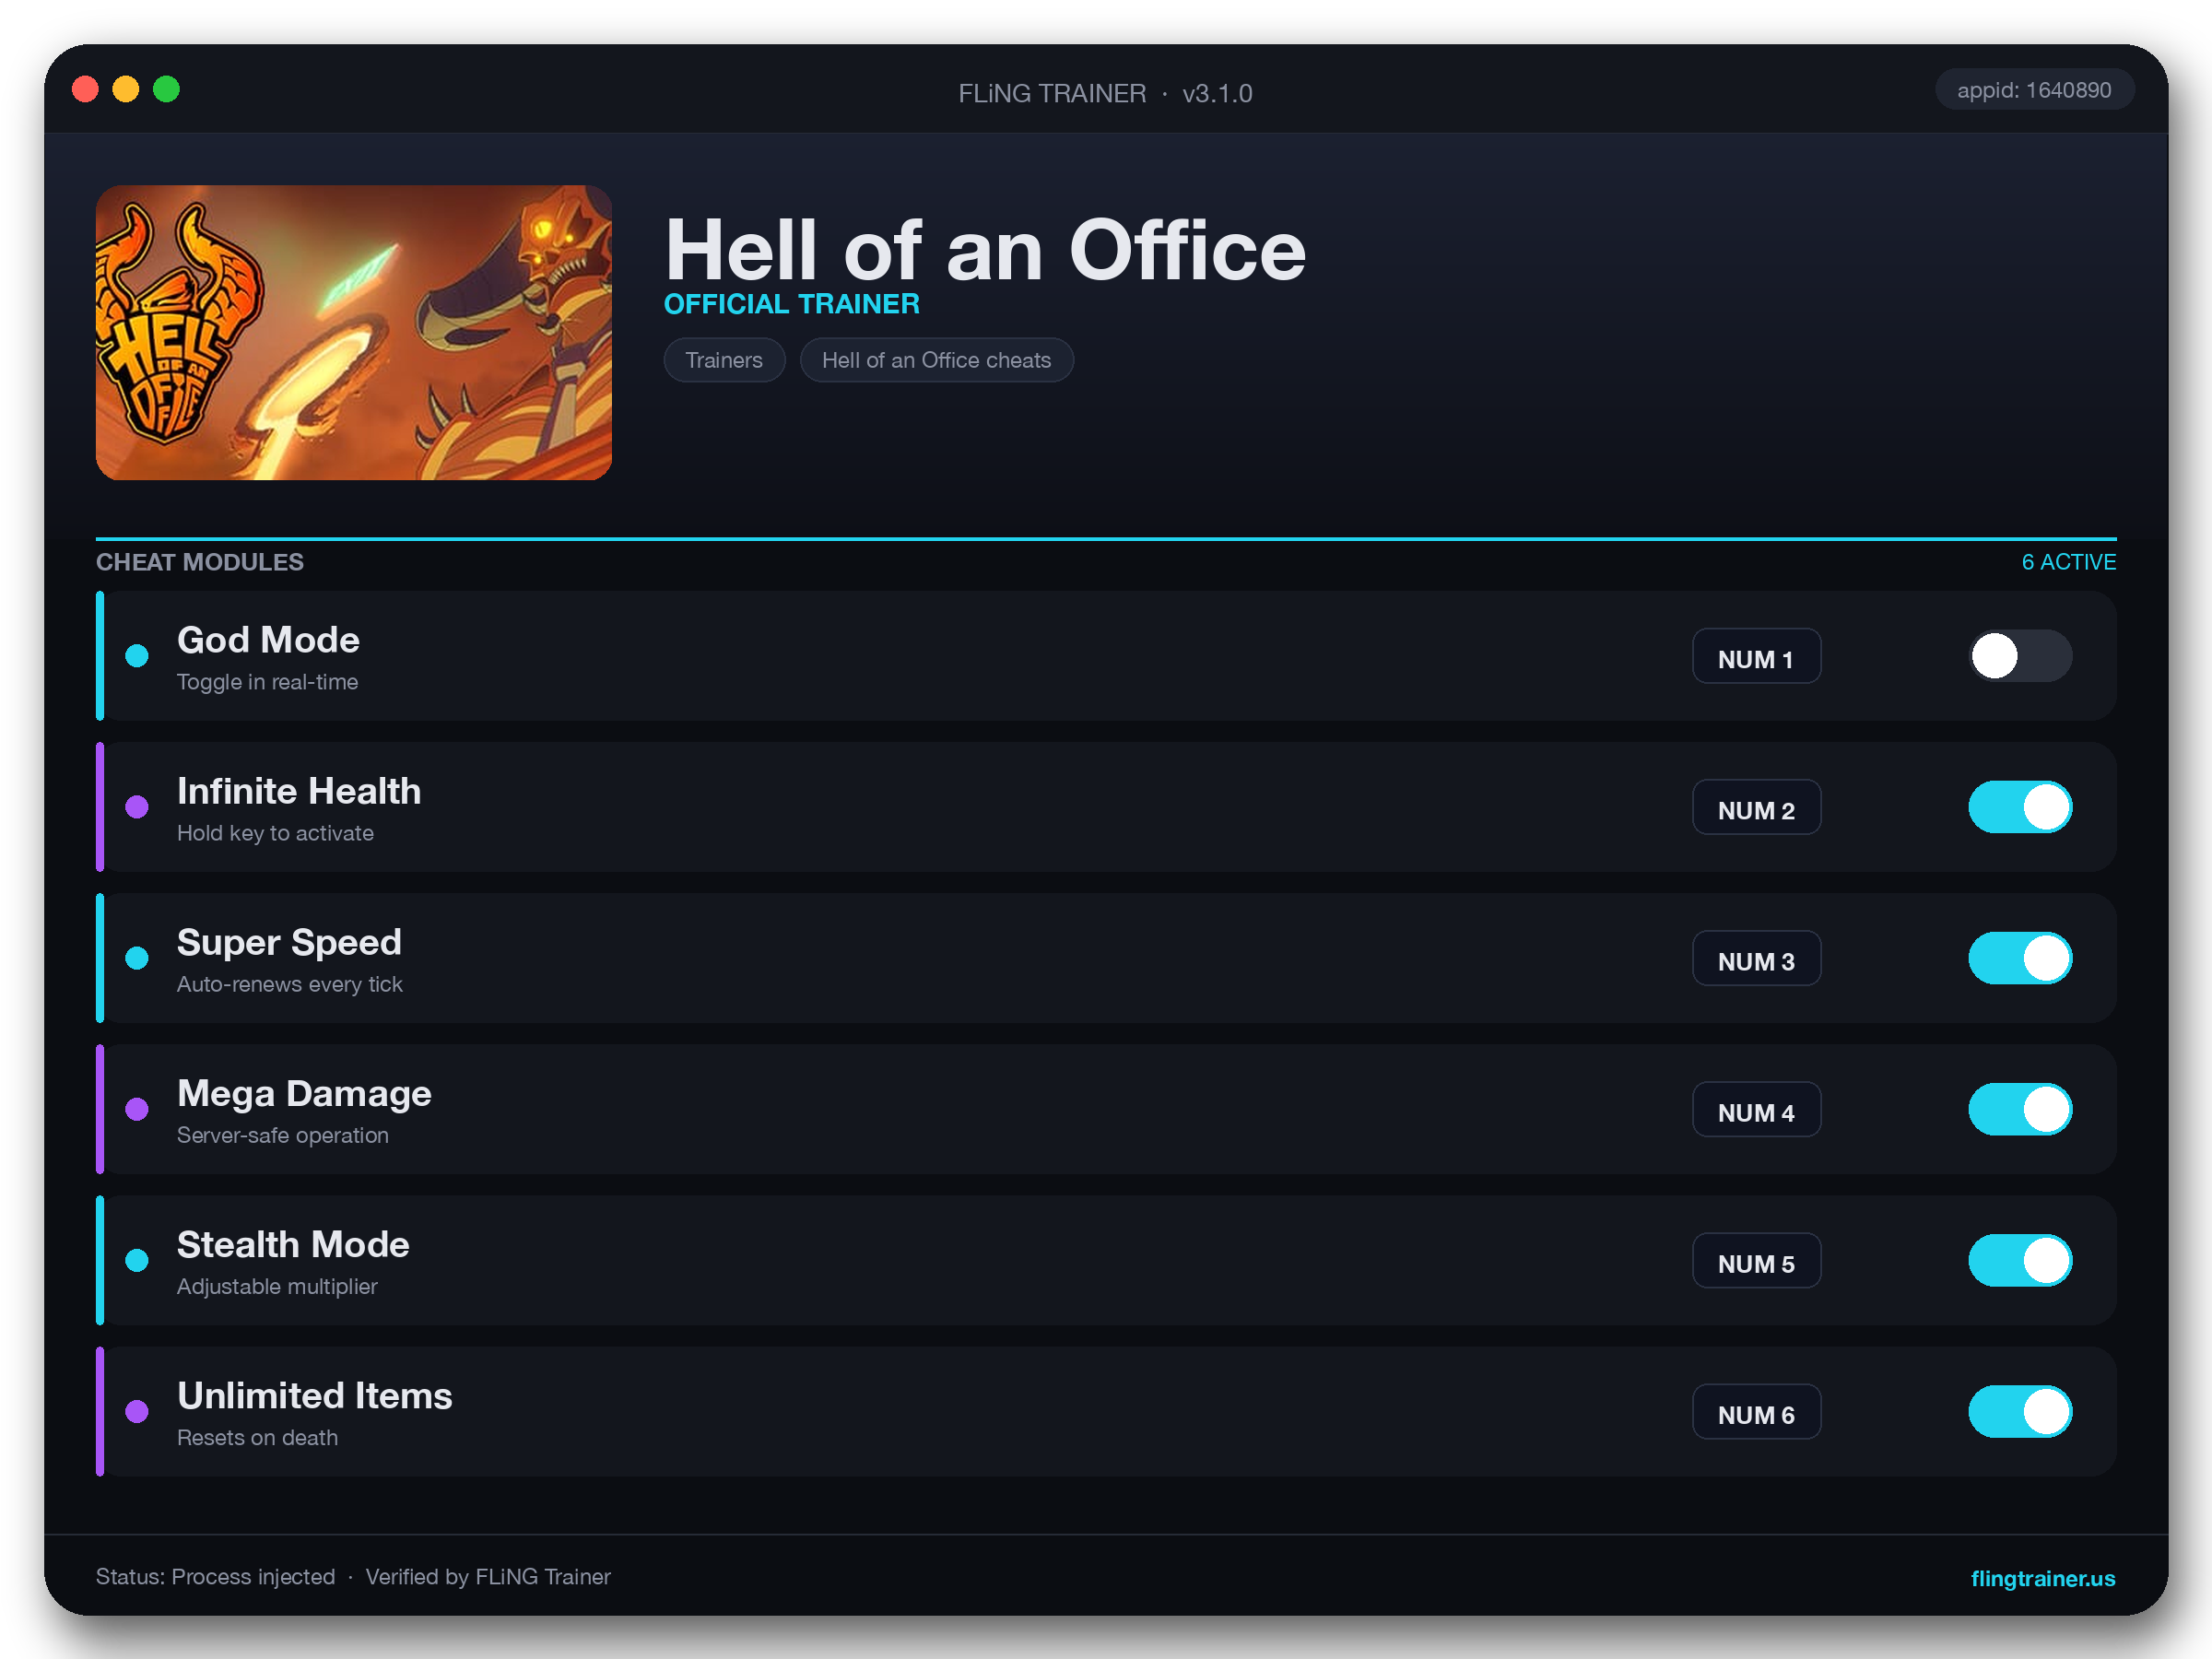Select the God Mode title text
Screen dimensions: 2212x1659
click(268, 640)
